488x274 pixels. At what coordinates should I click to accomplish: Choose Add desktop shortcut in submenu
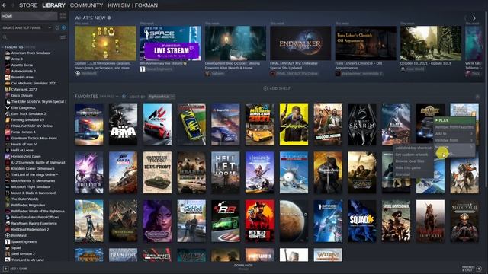coord(413,148)
